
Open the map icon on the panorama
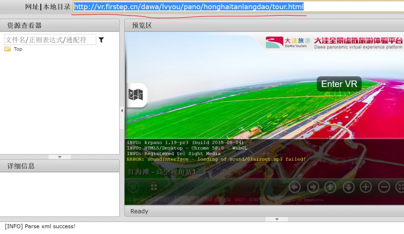coord(136,95)
